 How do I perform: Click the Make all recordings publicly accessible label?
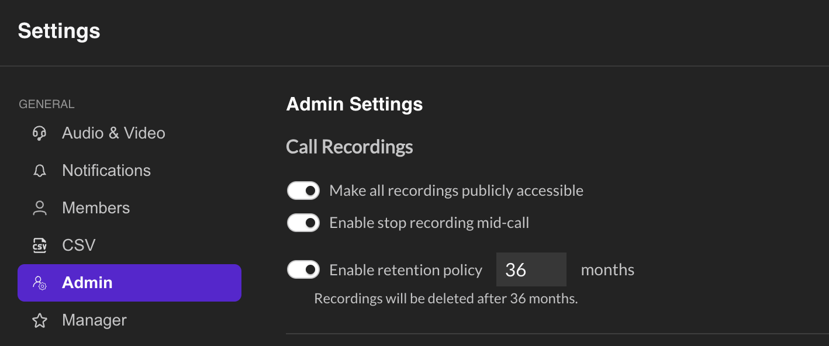click(x=457, y=191)
